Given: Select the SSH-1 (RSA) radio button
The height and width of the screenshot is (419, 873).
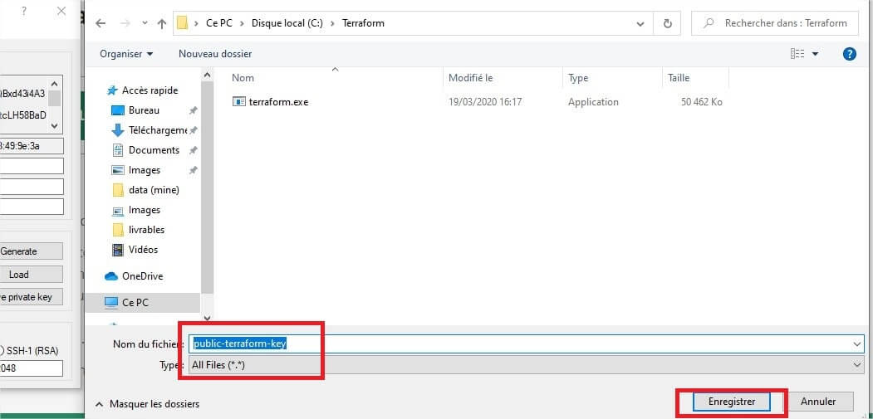Looking at the screenshot, I should 2,349.
